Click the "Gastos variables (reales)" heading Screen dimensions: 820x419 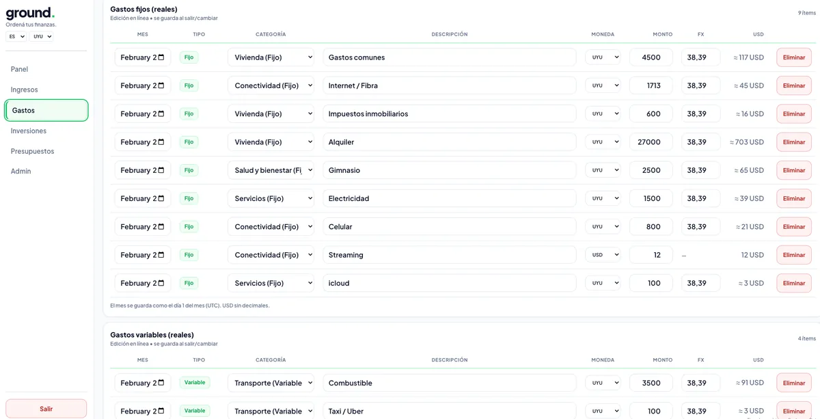coord(152,335)
